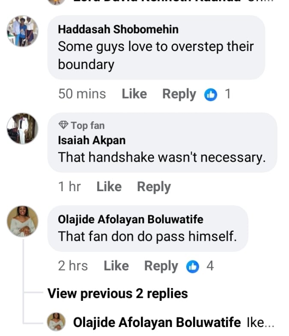Open Isaiah Akpan's profile picture
Image resolution: width=289 pixels, height=336 pixels.
click(x=23, y=129)
